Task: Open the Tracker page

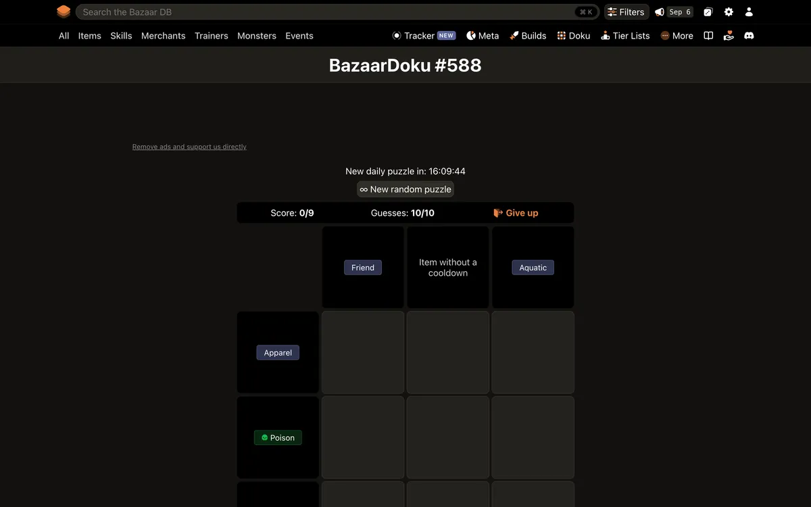Action: pyautogui.click(x=424, y=36)
